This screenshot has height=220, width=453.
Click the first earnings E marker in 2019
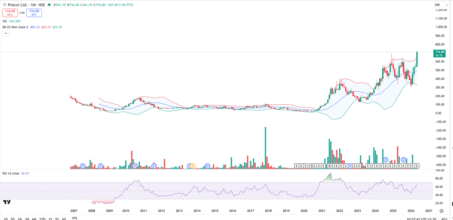(x=296, y=166)
